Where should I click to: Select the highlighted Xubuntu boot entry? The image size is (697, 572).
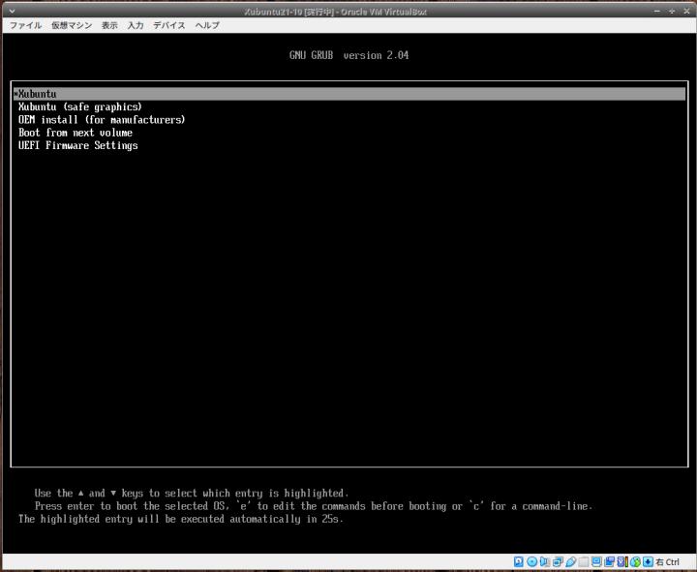349,94
